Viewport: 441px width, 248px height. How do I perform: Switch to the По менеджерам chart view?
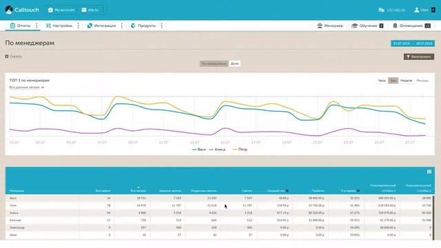(x=214, y=64)
